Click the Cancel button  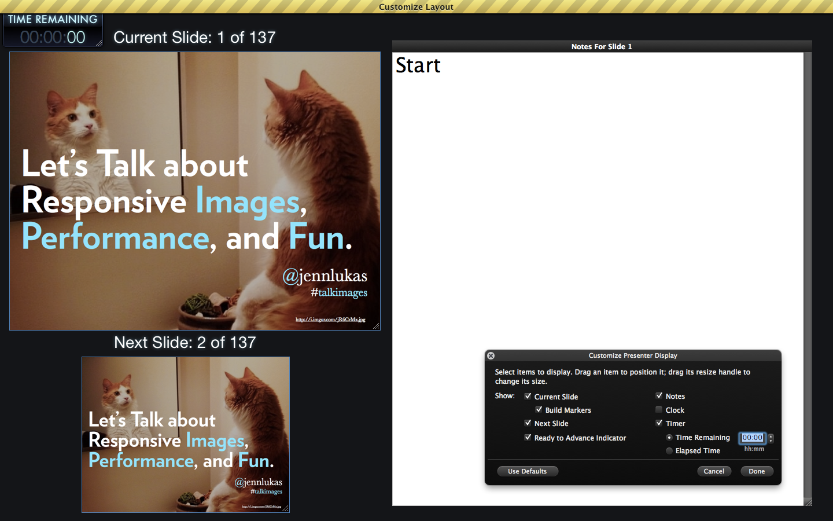coord(714,471)
